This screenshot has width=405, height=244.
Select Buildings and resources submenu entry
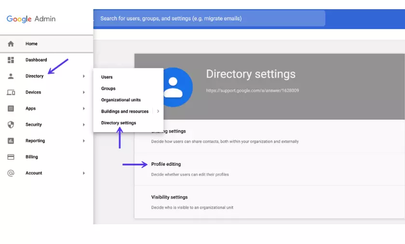tap(125, 111)
